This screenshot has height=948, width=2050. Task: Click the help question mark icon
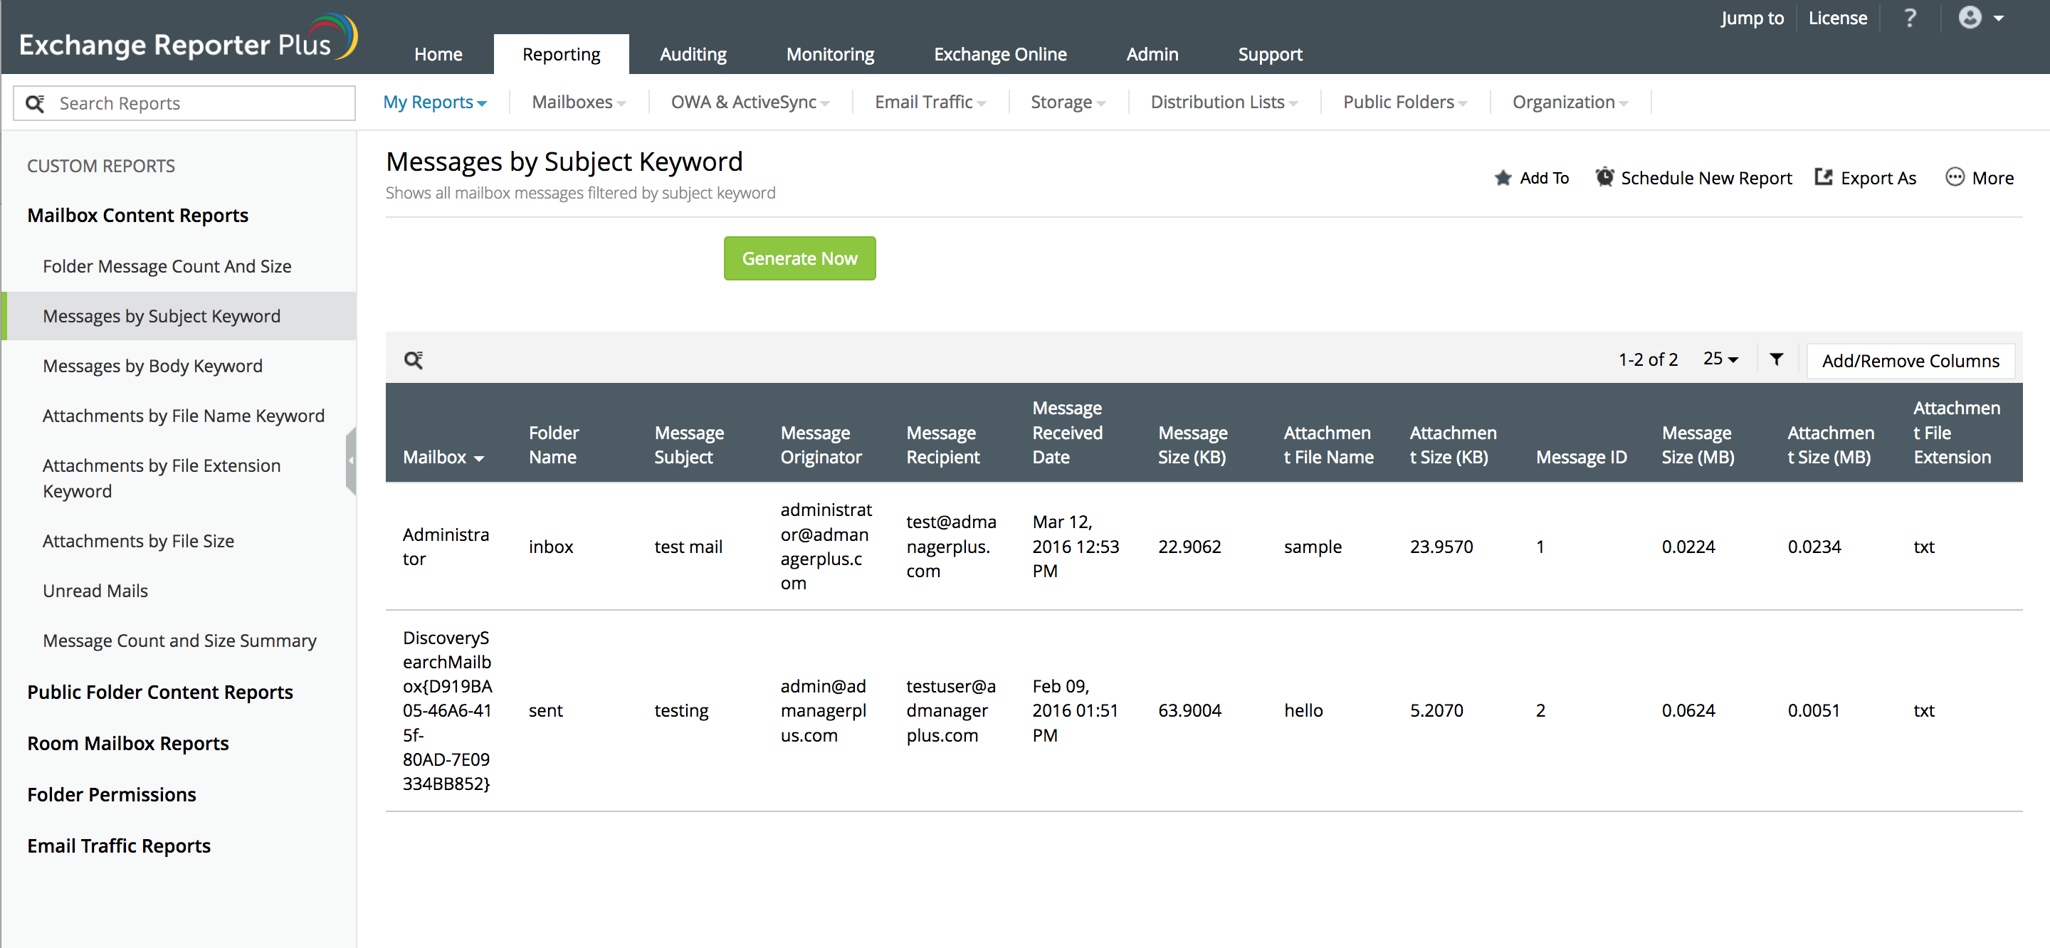tap(1909, 19)
